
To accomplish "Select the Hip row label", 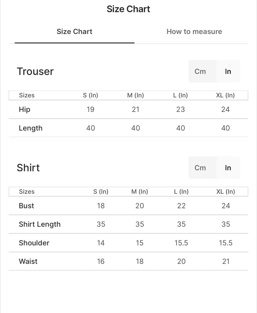I will (x=24, y=109).
